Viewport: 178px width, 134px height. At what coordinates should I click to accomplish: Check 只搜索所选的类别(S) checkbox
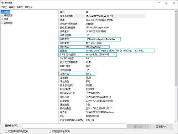6,131
